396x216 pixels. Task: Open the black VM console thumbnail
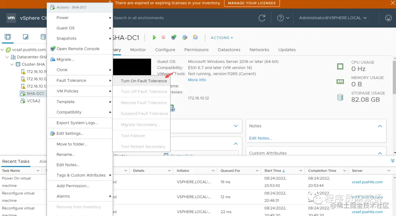[132, 67]
